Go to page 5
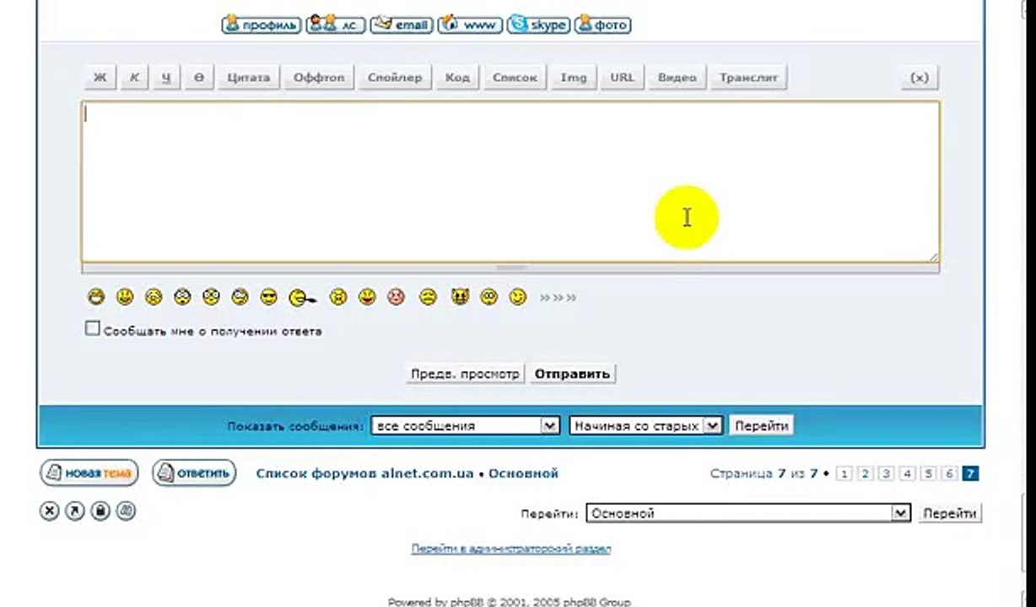This screenshot has height=607, width=1036. click(x=928, y=474)
